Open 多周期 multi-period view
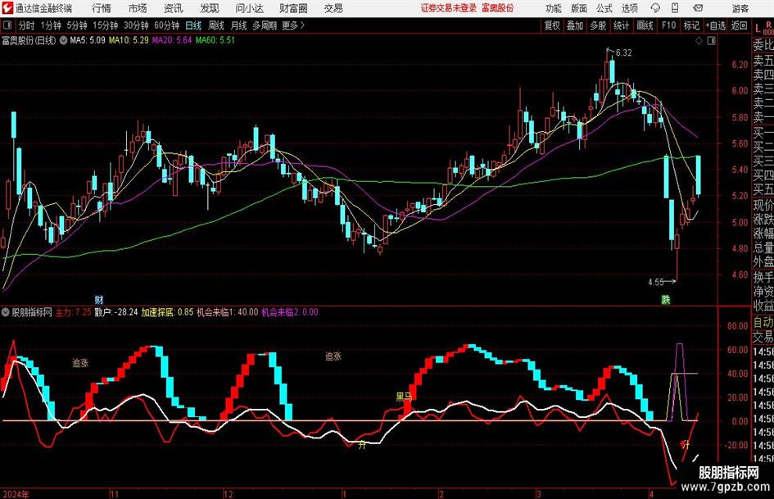Screen dimensions: 774x499 point(265,25)
